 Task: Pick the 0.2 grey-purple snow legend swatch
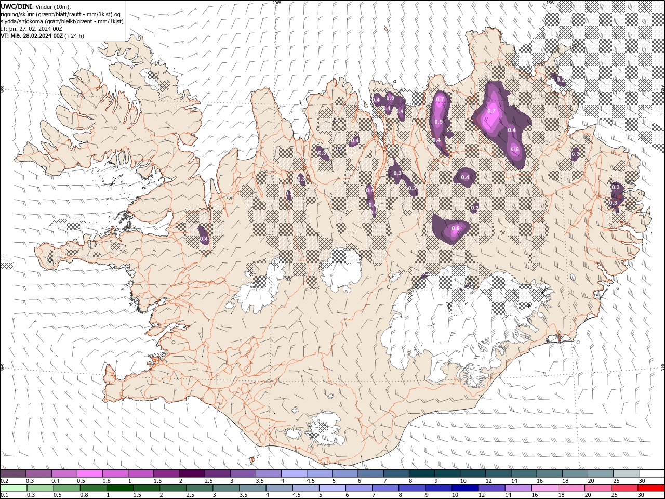click(13, 474)
